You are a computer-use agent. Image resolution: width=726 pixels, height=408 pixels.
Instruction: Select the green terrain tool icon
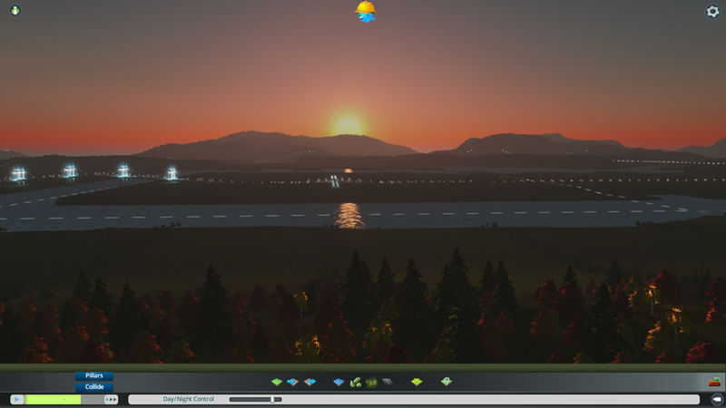pos(277,383)
